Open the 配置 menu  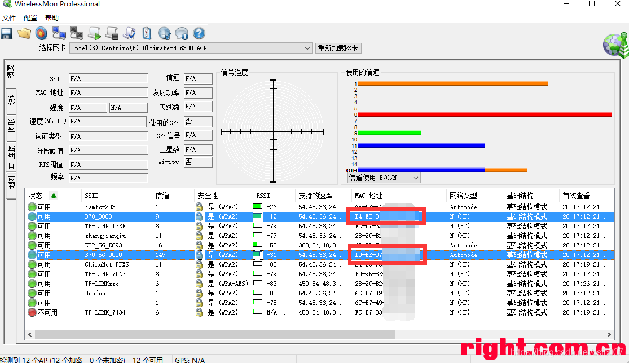tap(30, 17)
